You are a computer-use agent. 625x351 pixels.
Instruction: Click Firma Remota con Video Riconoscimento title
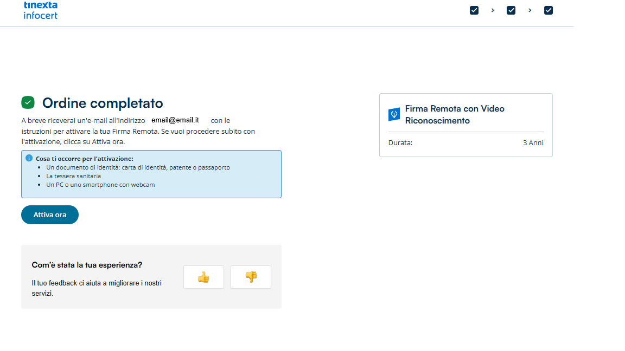(x=455, y=115)
